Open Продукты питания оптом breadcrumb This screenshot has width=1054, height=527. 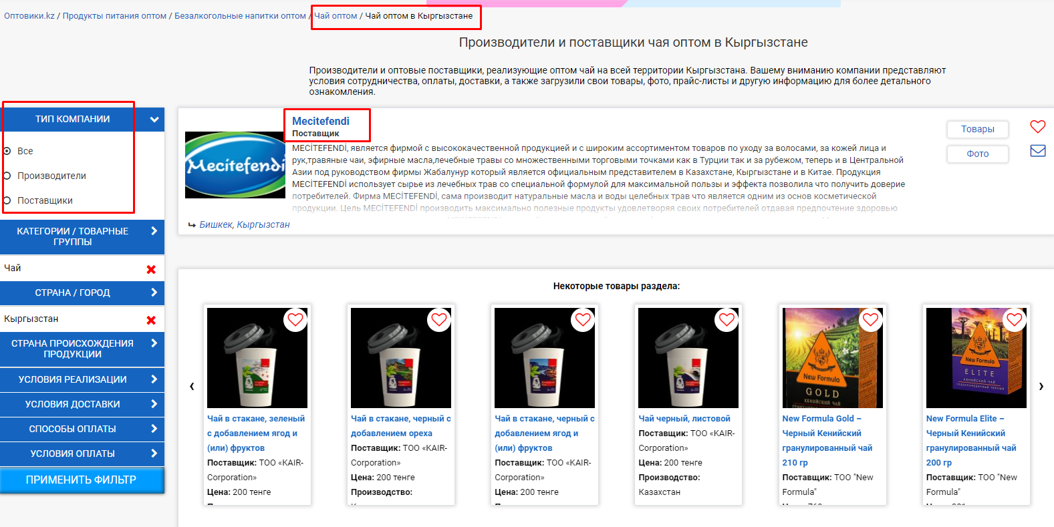coord(114,15)
